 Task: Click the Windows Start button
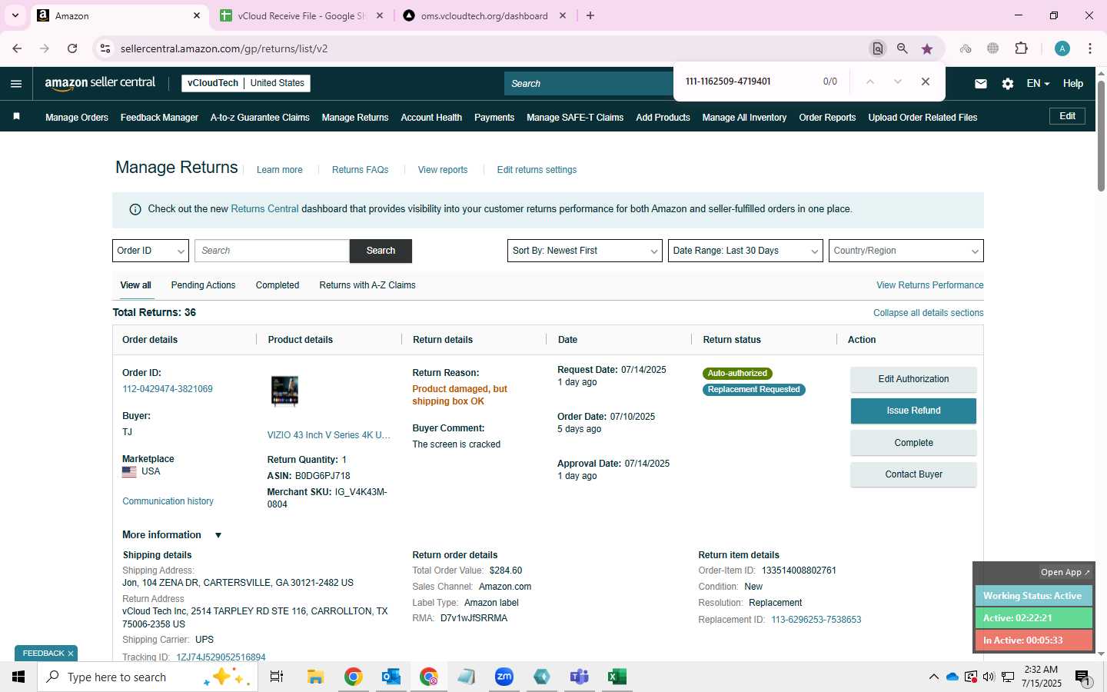(x=18, y=677)
